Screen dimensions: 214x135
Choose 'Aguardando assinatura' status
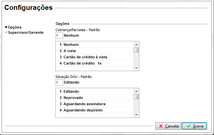tap(84, 104)
